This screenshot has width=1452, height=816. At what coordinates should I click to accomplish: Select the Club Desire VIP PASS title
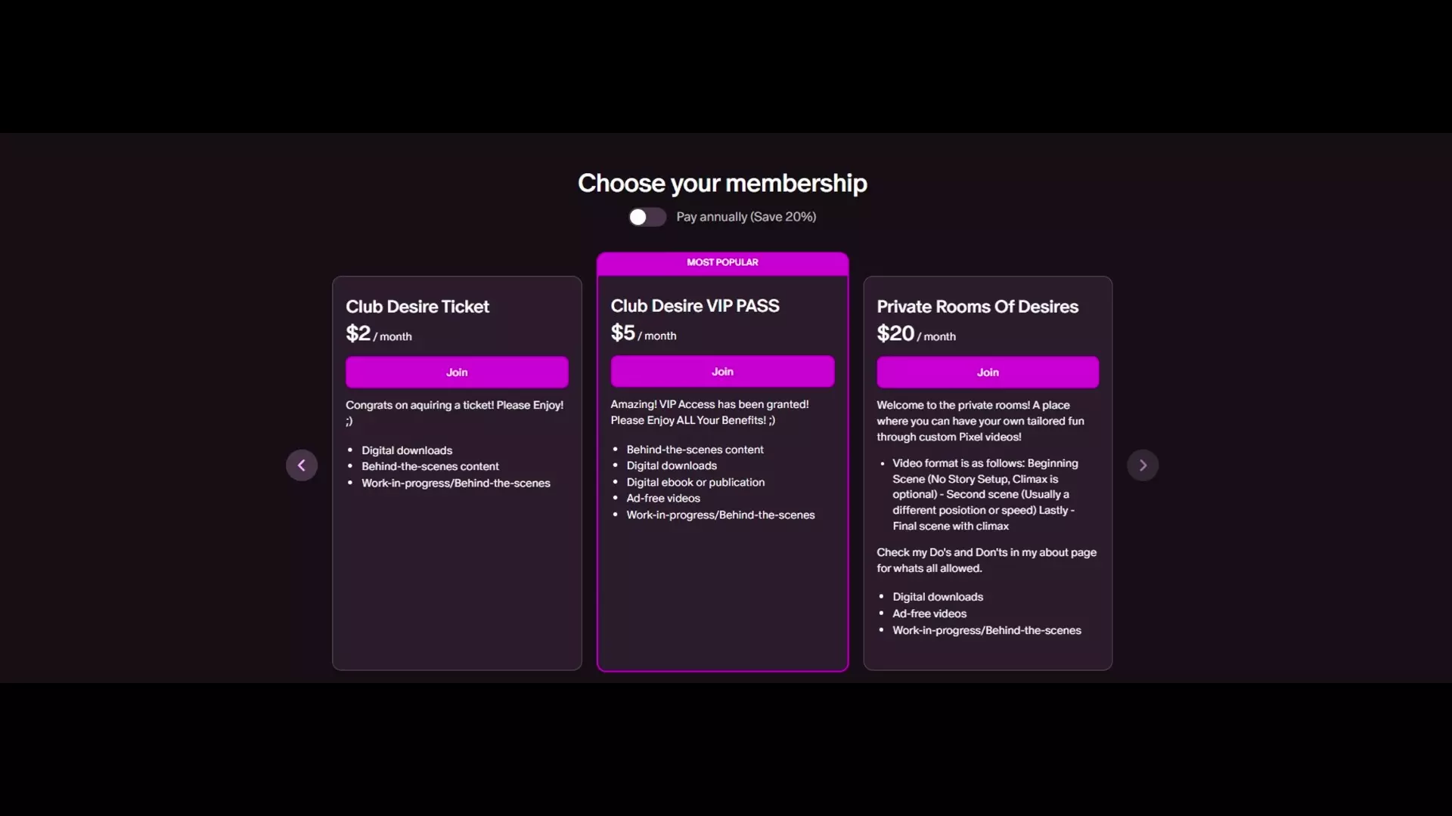coord(695,306)
